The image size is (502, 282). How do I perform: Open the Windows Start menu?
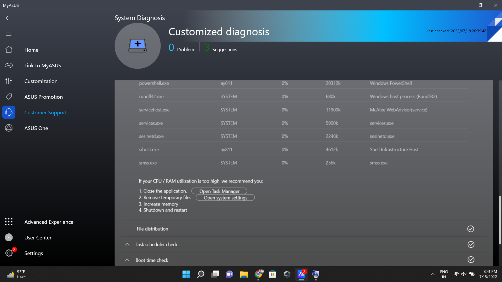(186, 274)
